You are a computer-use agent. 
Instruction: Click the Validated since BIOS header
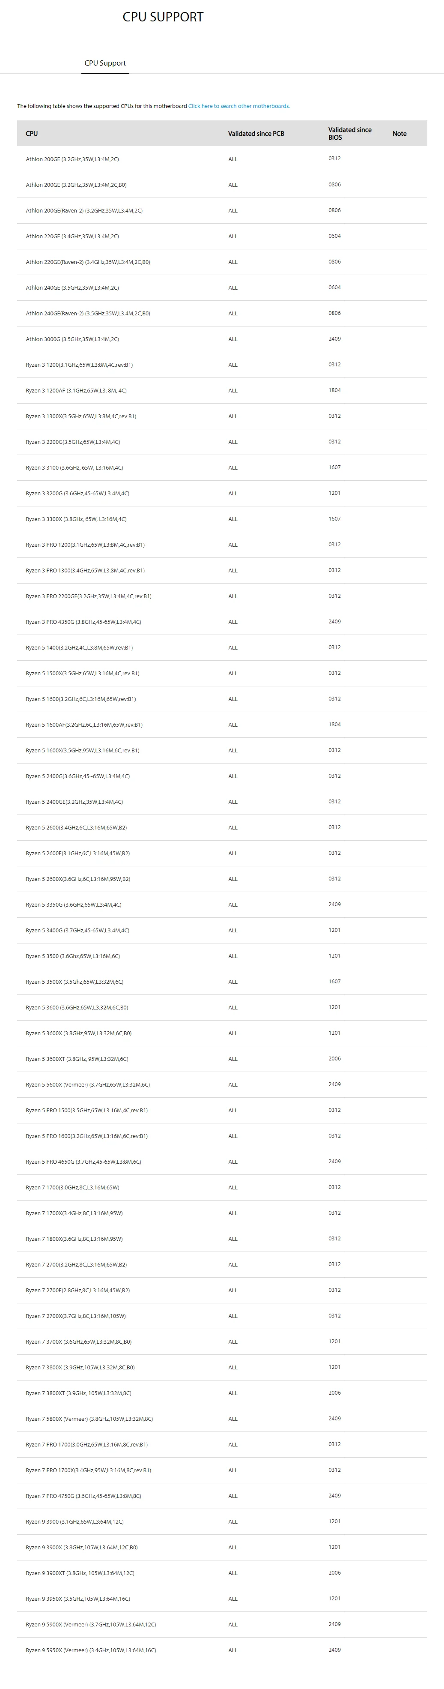pos(350,134)
